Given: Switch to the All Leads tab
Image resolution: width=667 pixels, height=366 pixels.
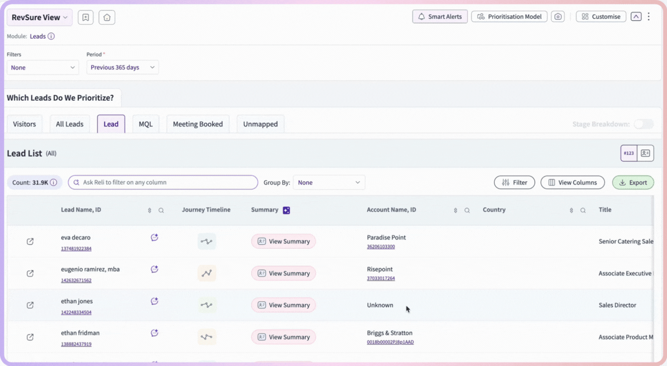Looking at the screenshot, I should point(69,124).
